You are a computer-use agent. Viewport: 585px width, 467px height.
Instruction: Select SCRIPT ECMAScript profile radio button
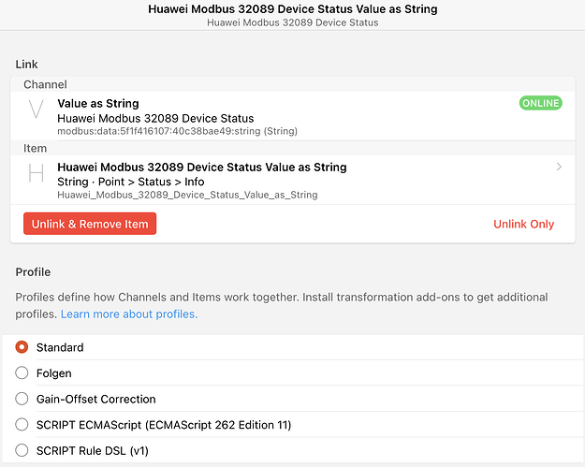tap(22, 425)
